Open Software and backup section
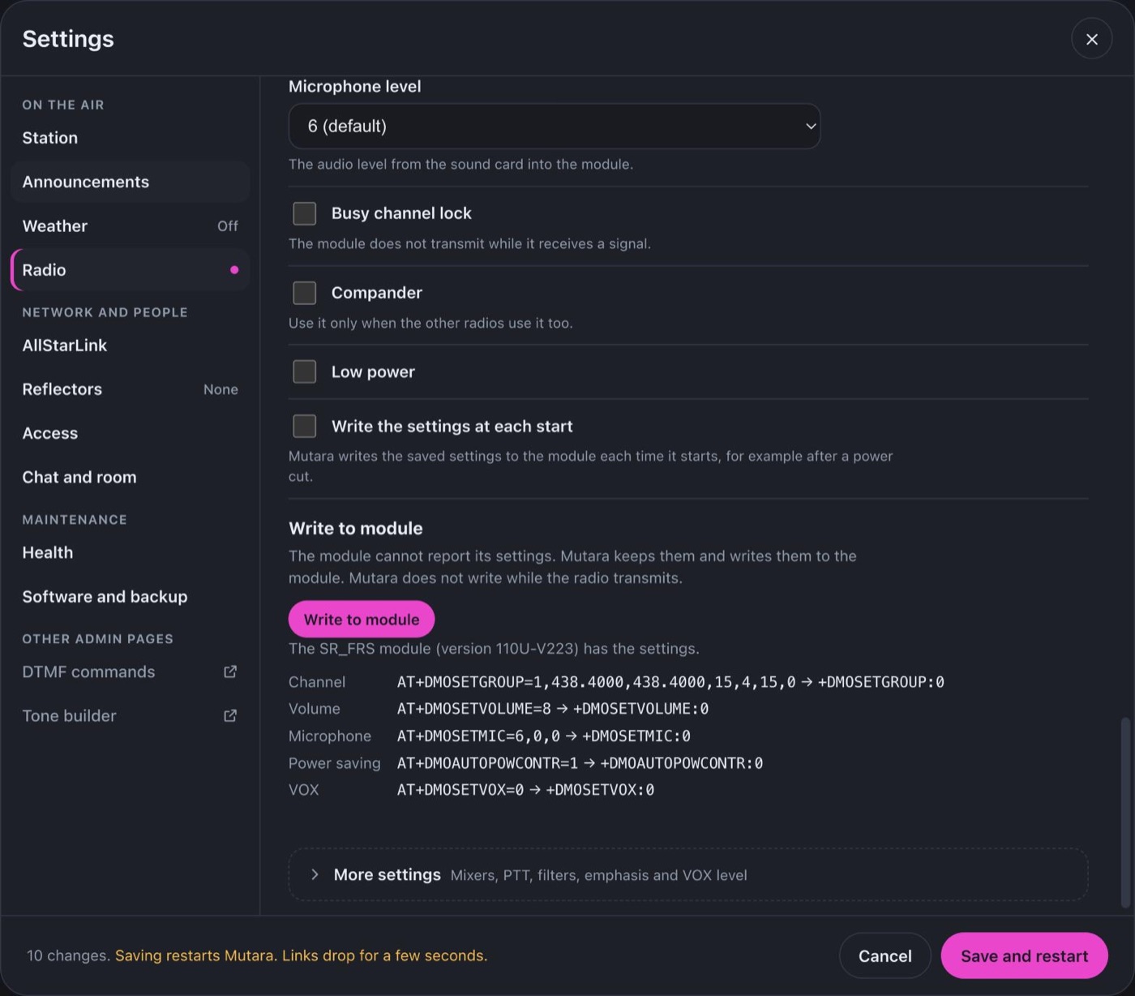Viewport: 1135px width, 996px height. tap(130, 596)
